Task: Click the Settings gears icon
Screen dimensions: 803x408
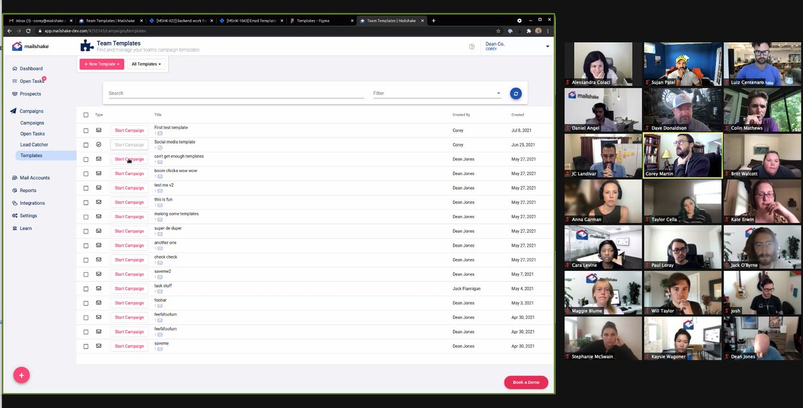Action: coord(15,216)
